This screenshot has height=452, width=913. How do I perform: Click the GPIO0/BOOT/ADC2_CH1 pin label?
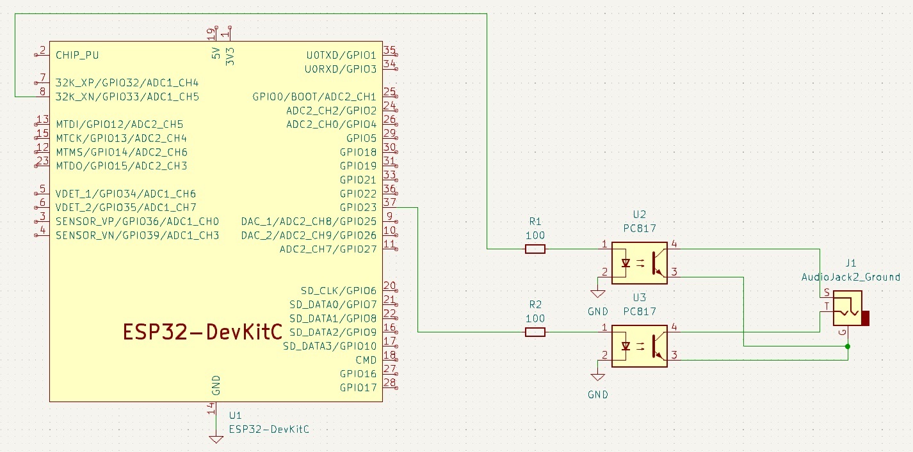[314, 97]
